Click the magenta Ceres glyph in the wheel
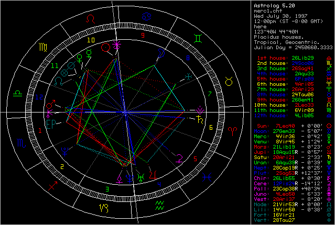The height and width of the screenshot is (225, 335). click(179, 159)
